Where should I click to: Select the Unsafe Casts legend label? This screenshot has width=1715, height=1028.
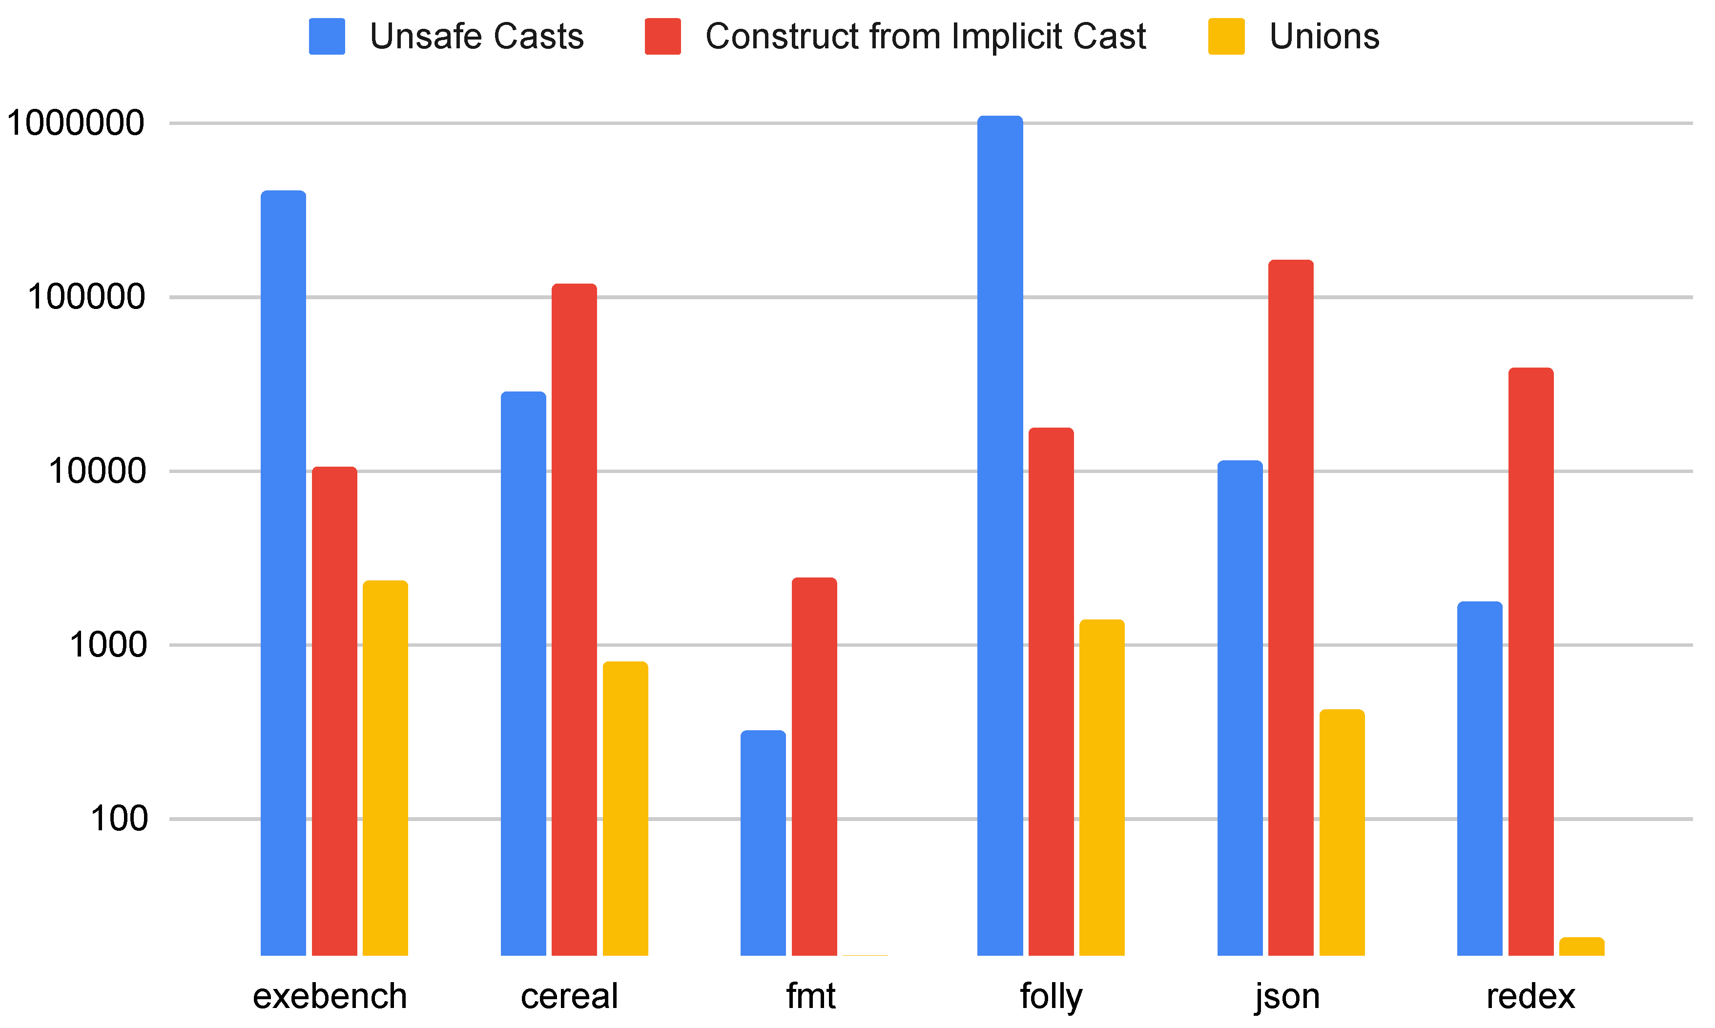click(476, 36)
